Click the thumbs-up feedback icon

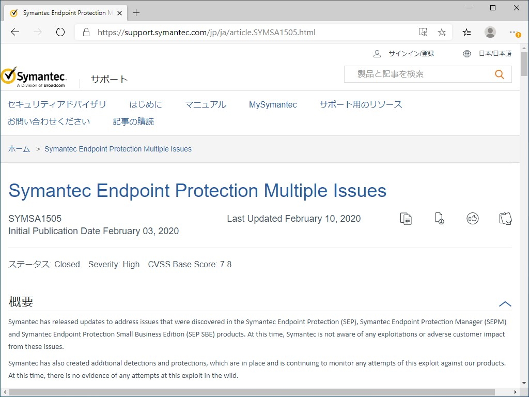pos(472,219)
